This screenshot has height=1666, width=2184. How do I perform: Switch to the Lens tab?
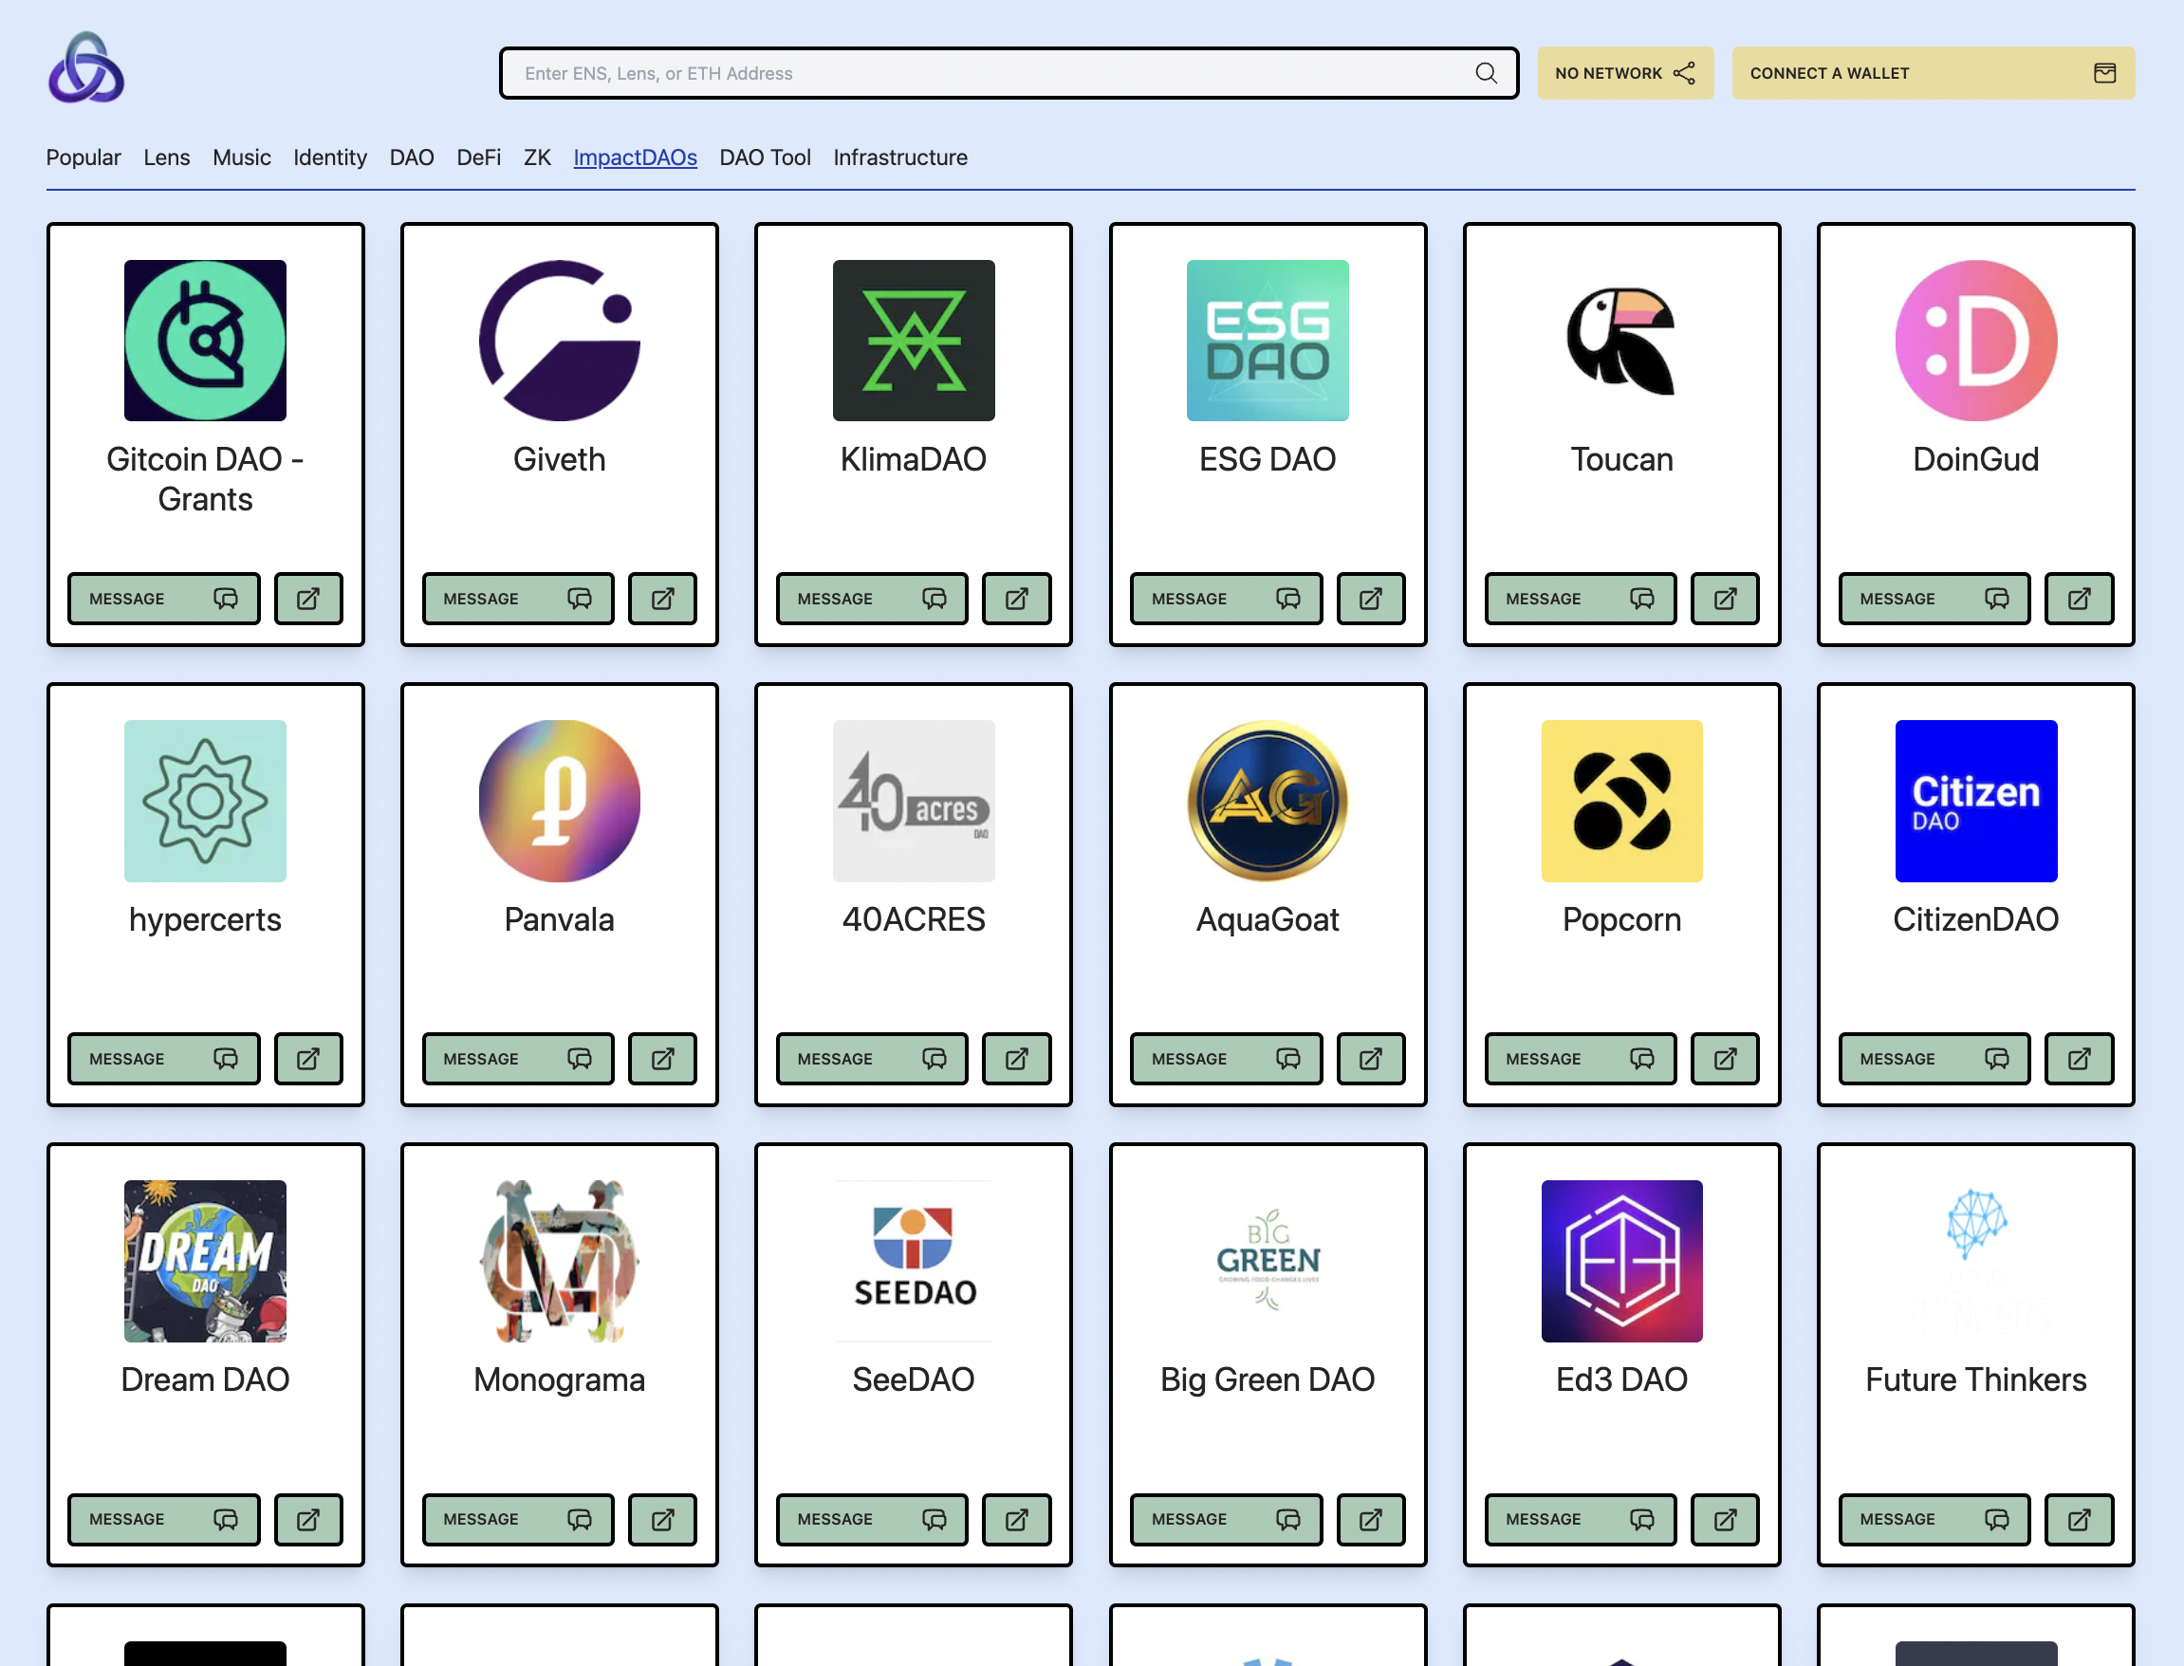[167, 157]
